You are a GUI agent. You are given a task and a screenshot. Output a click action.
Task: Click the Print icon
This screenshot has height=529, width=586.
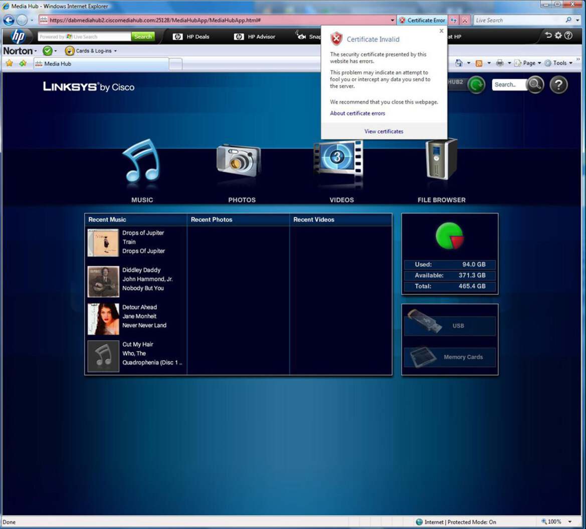500,63
